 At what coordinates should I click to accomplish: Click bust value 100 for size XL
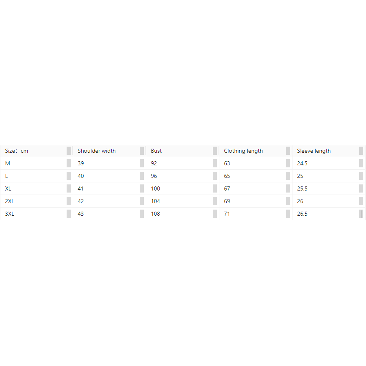coord(156,188)
